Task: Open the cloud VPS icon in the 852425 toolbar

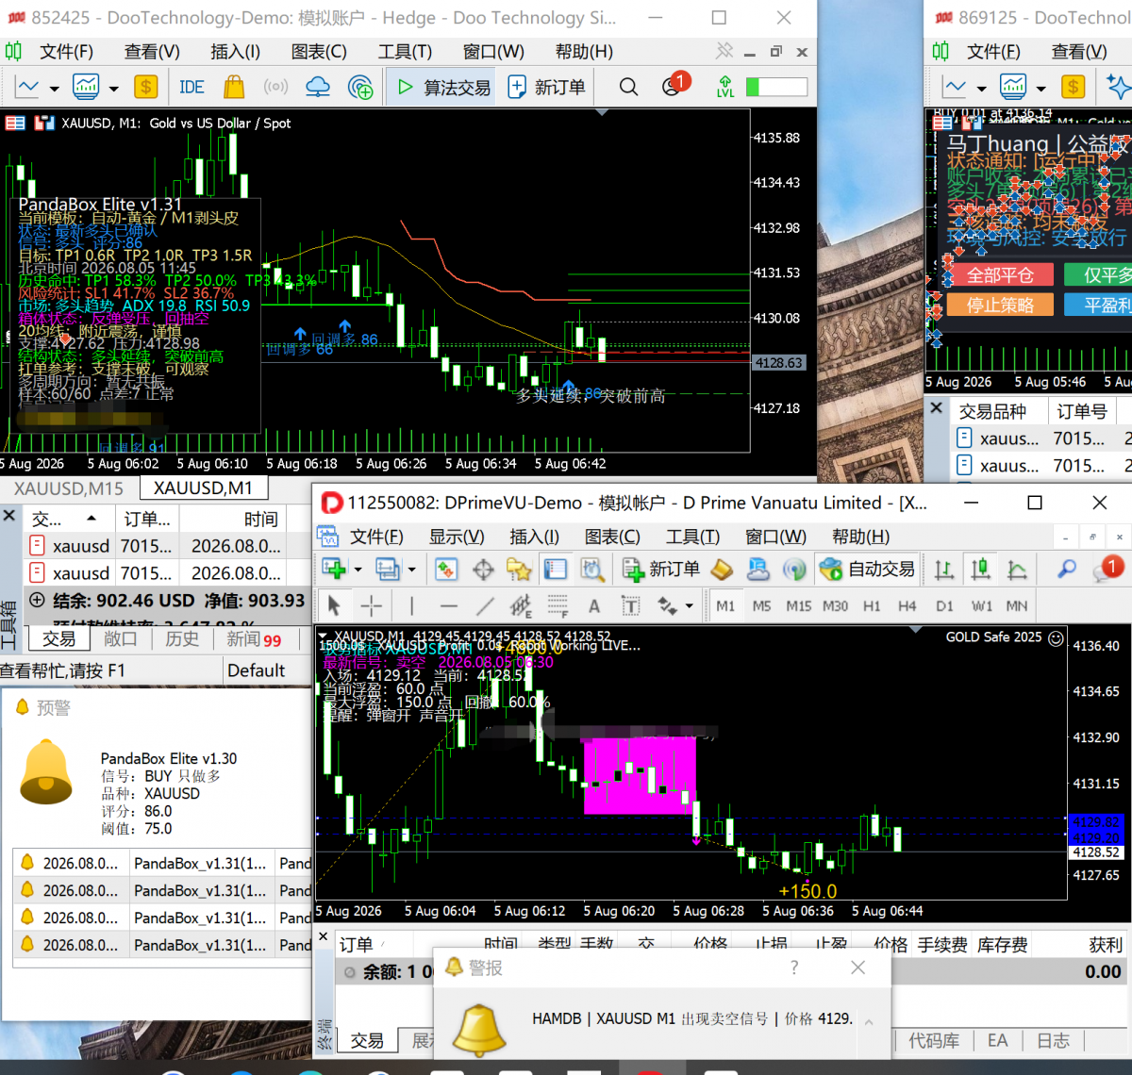Action: point(318,88)
